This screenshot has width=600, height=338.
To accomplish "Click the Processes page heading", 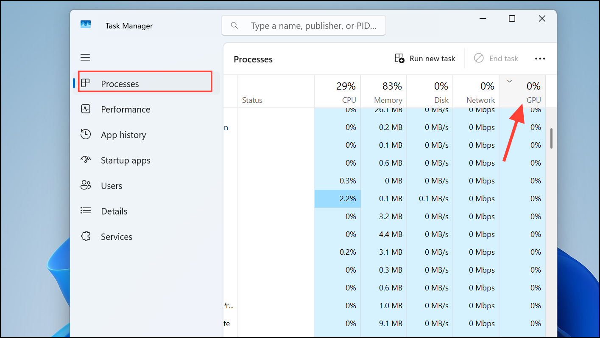I will tap(253, 59).
